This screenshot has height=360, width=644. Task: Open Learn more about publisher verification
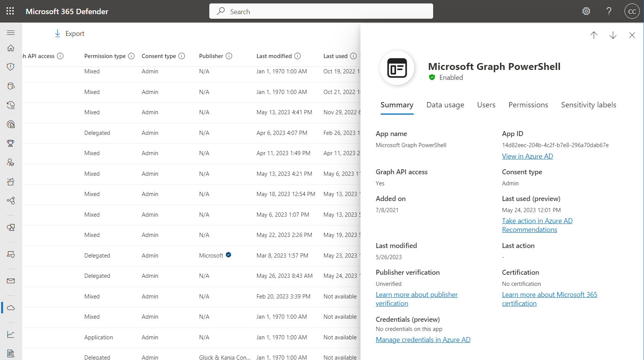(x=417, y=299)
